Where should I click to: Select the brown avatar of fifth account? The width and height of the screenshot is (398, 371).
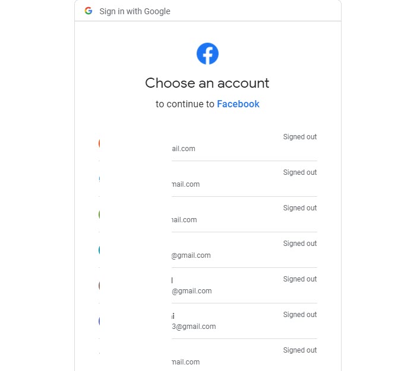click(x=100, y=285)
